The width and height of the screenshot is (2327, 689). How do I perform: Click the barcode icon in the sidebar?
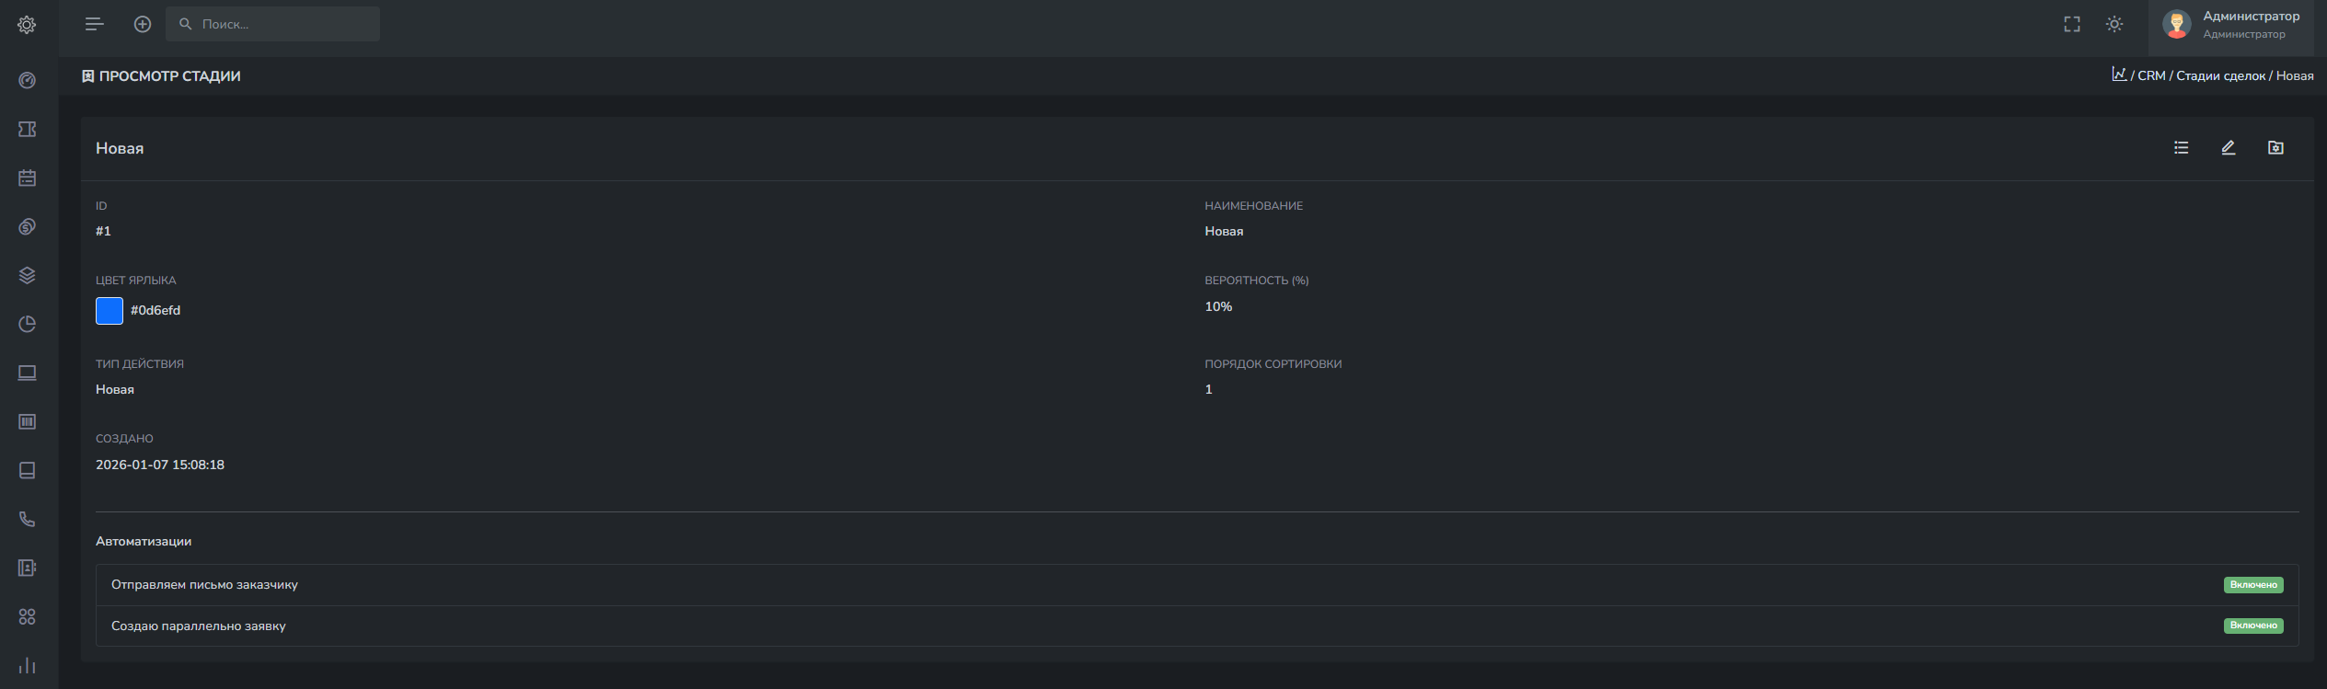click(27, 421)
